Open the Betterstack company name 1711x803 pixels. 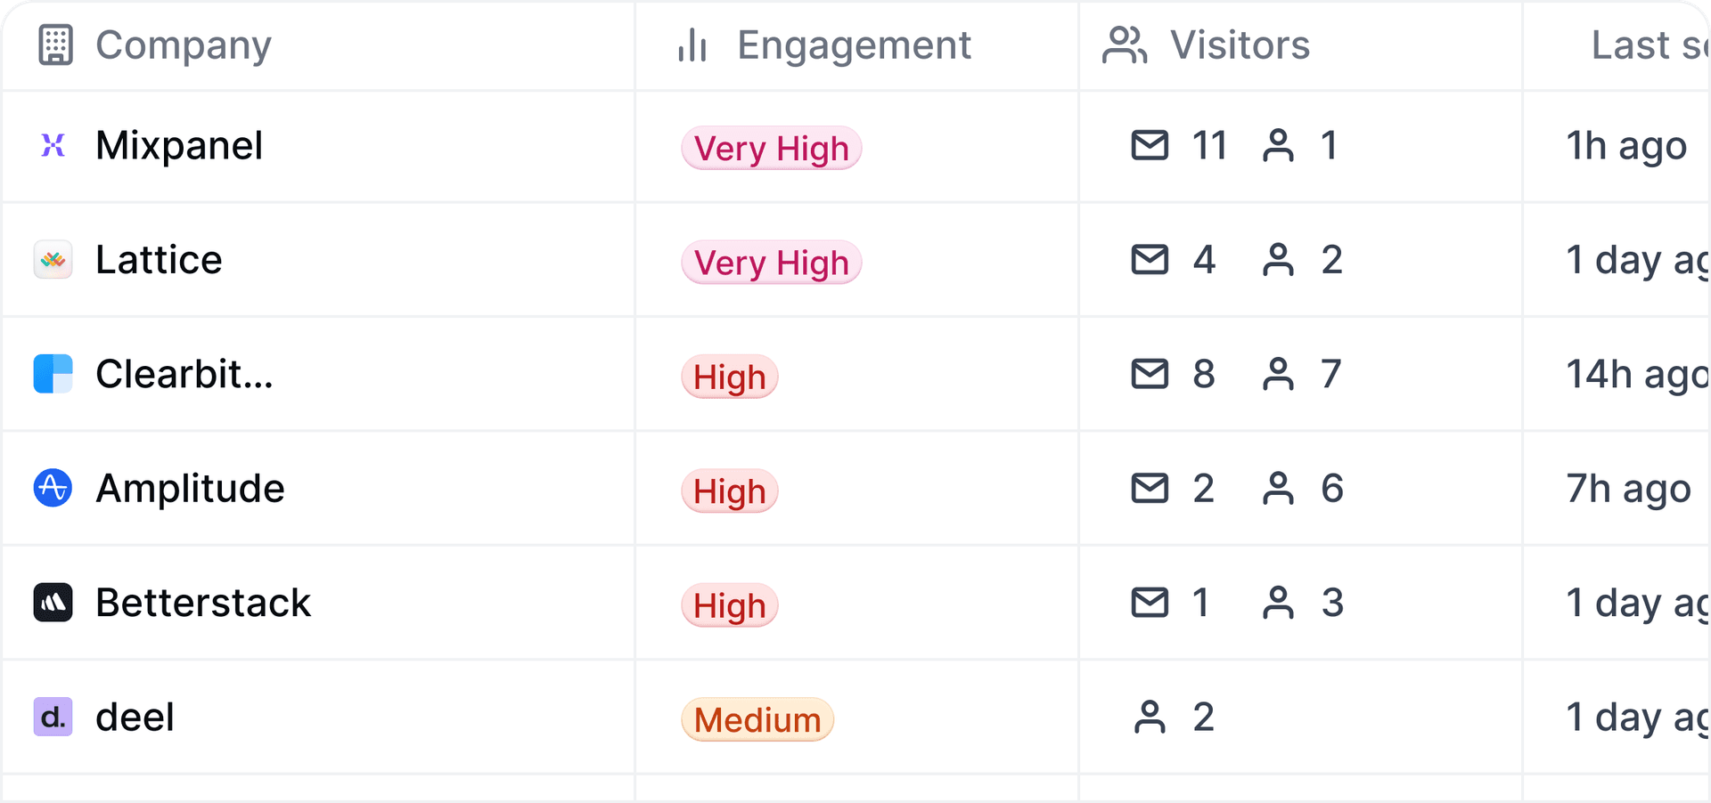click(203, 603)
